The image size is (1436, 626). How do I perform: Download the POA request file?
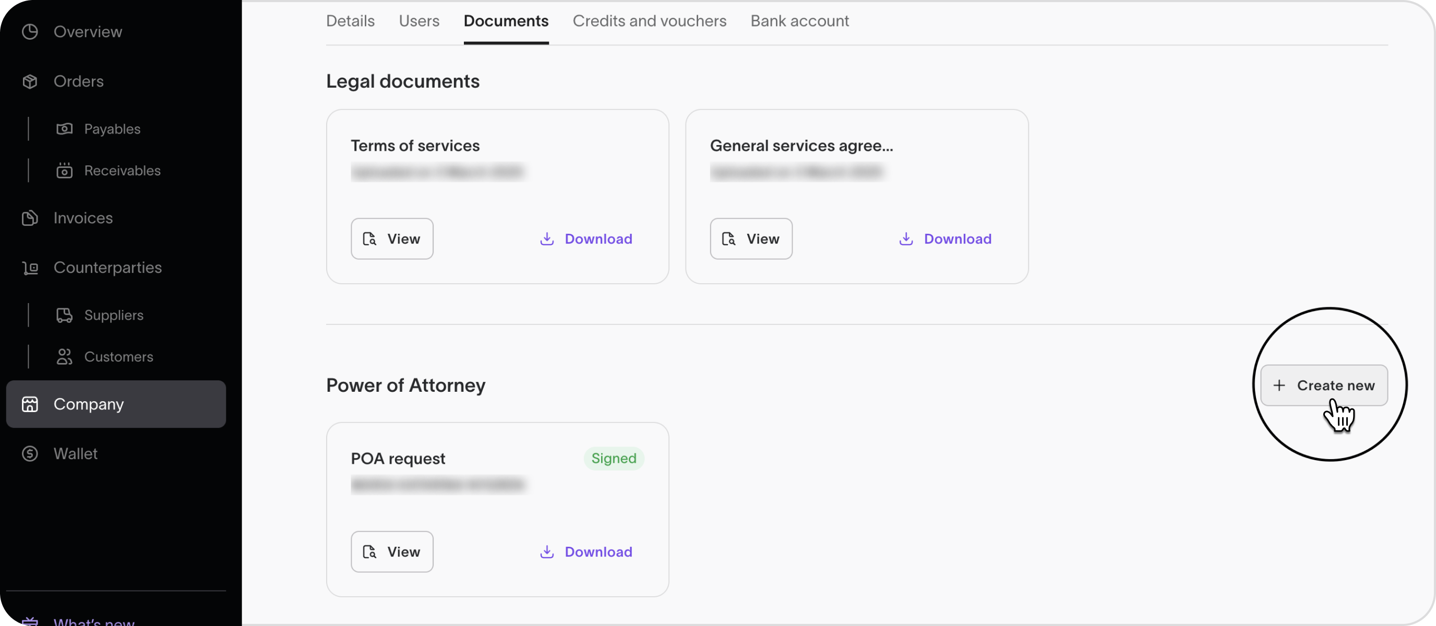586,551
